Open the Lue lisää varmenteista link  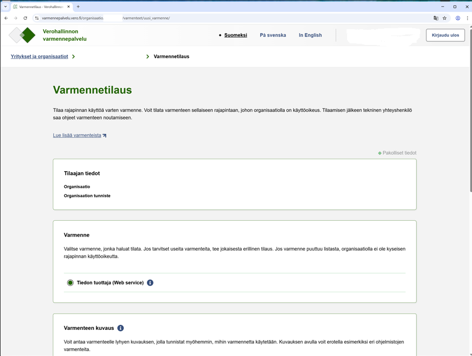coord(77,135)
